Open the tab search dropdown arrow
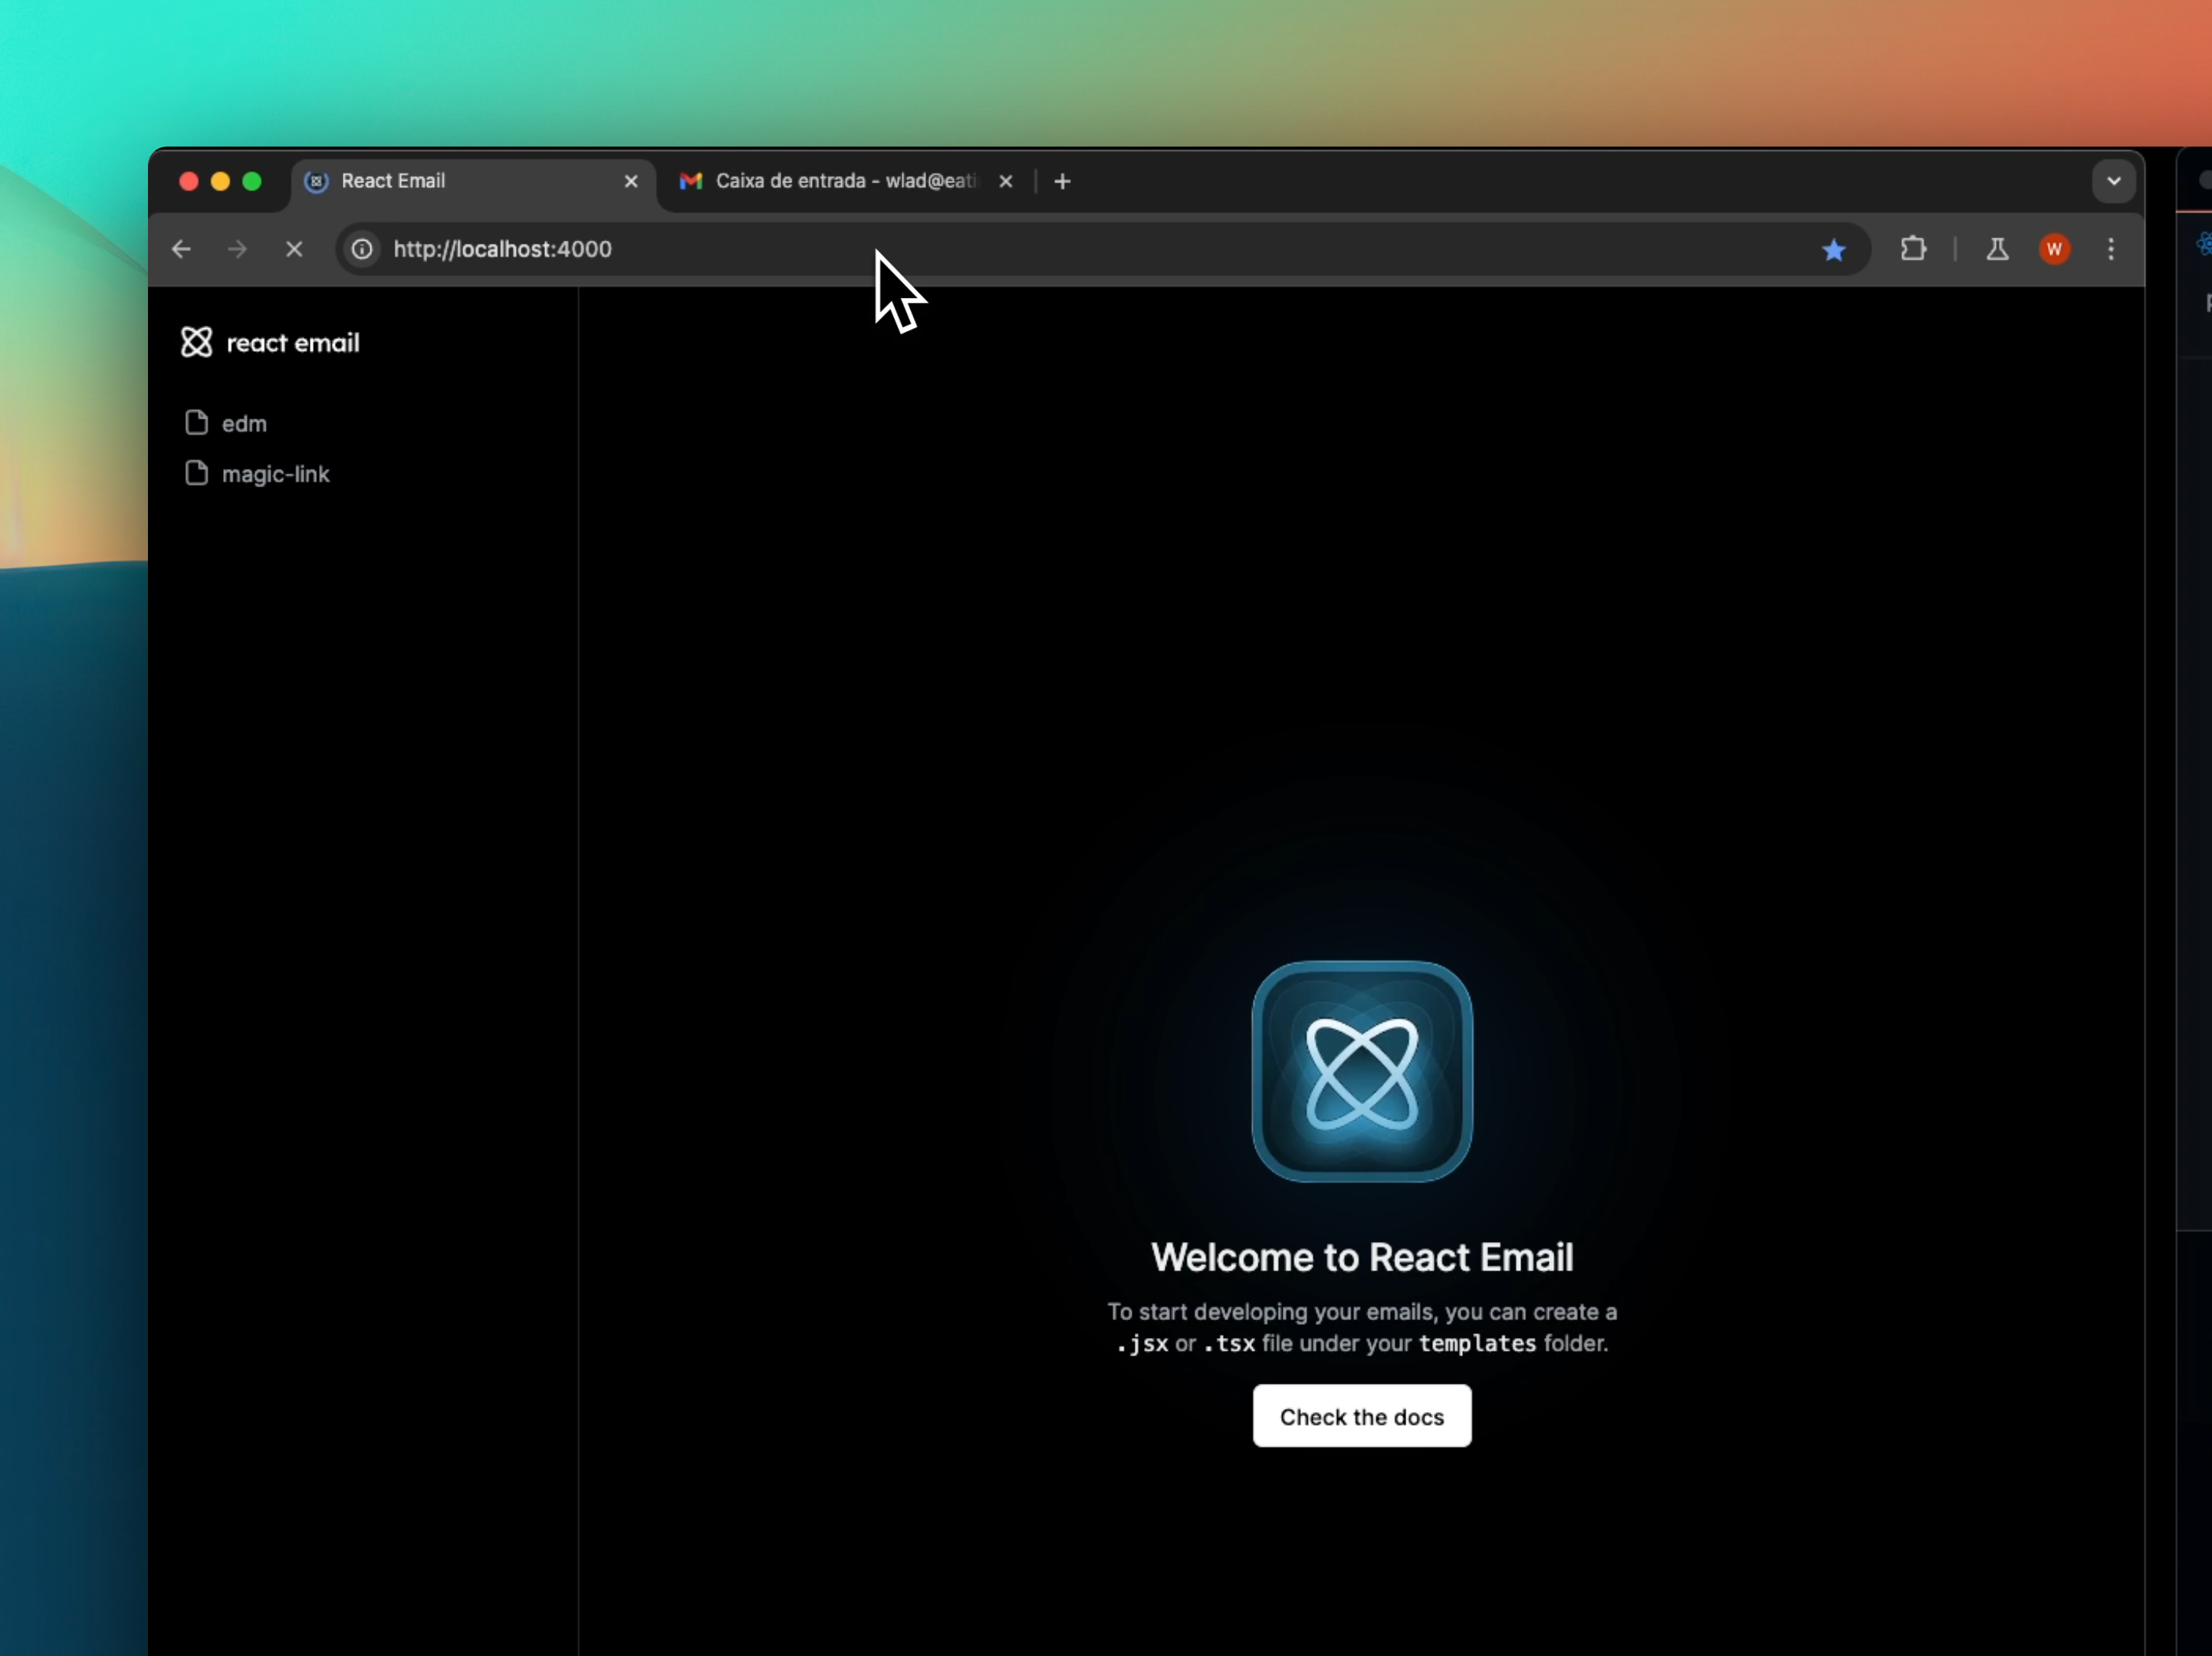 click(x=2113, y=181)
